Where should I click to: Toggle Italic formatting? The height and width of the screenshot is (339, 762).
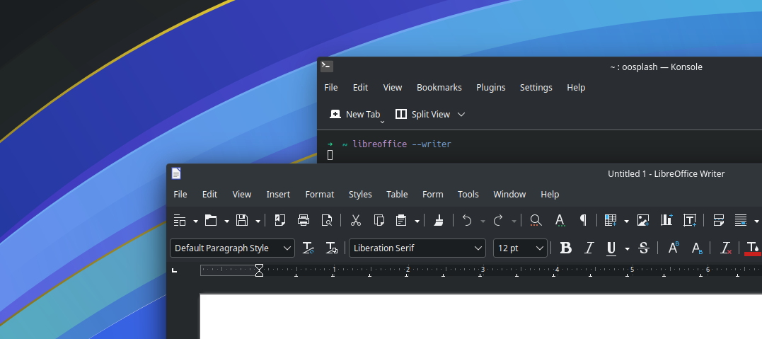pos(589,248)
